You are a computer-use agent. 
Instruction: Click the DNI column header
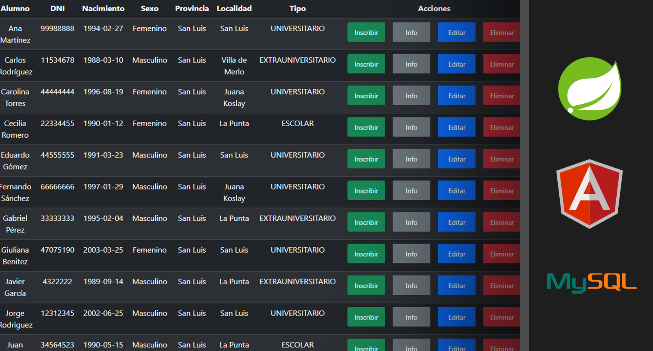[57, 9]
